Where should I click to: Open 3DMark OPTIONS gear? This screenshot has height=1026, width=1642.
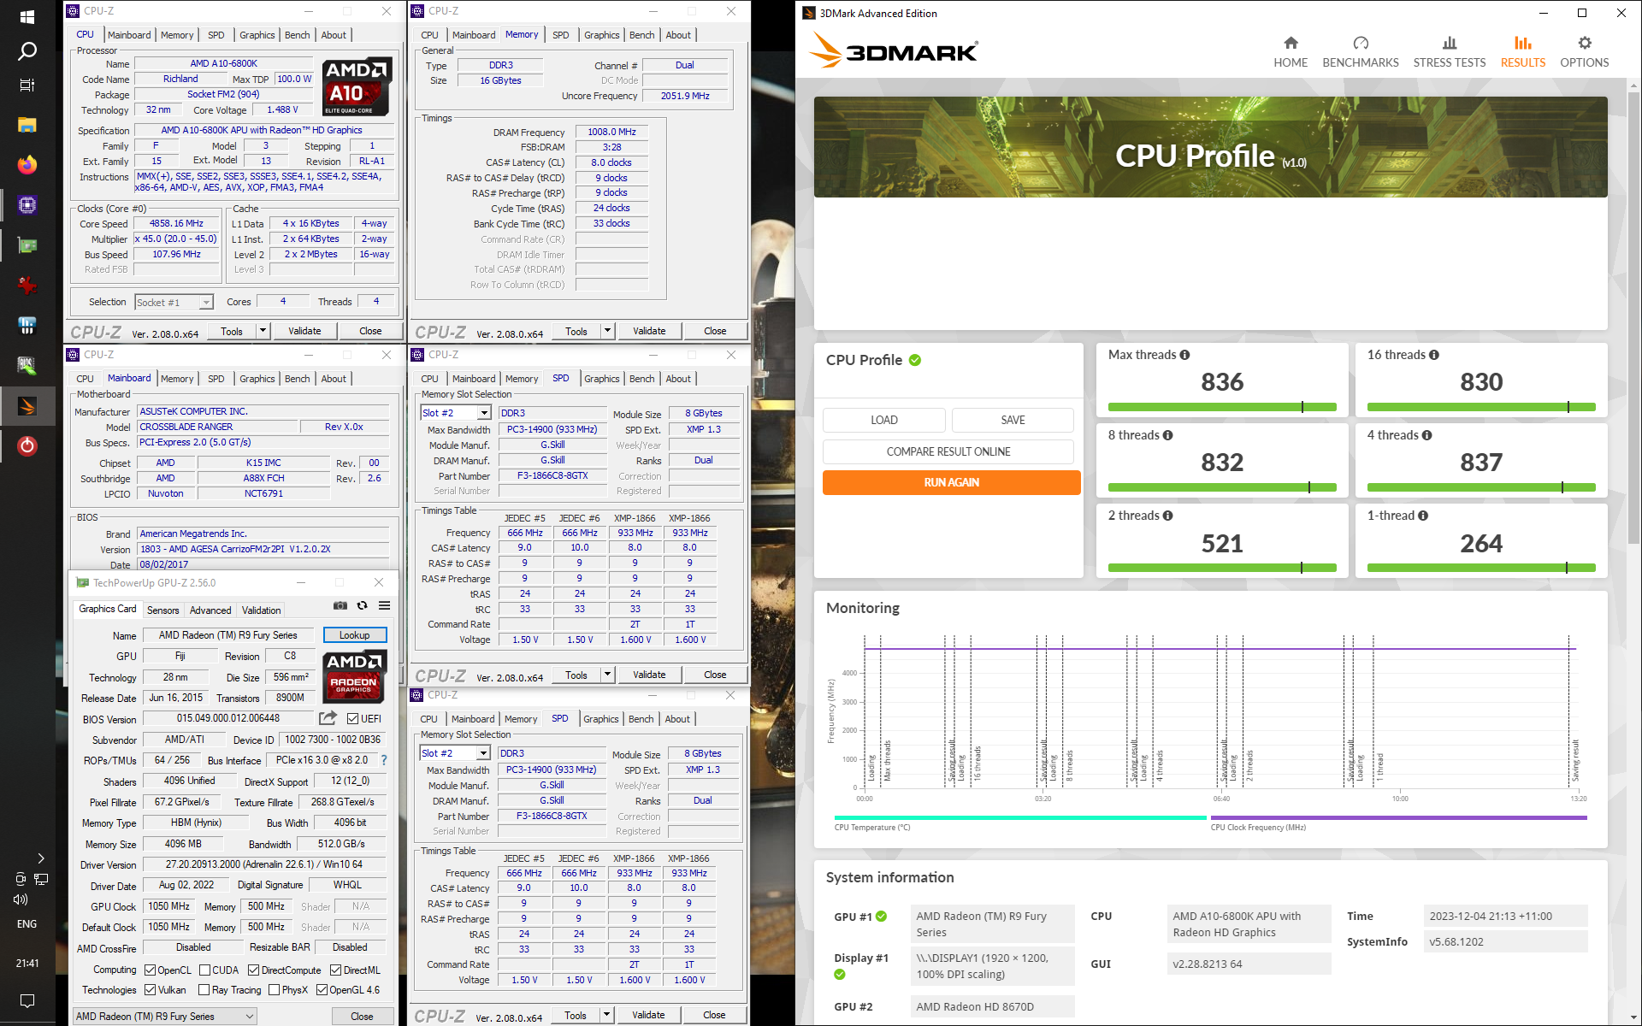(1585, 53)
